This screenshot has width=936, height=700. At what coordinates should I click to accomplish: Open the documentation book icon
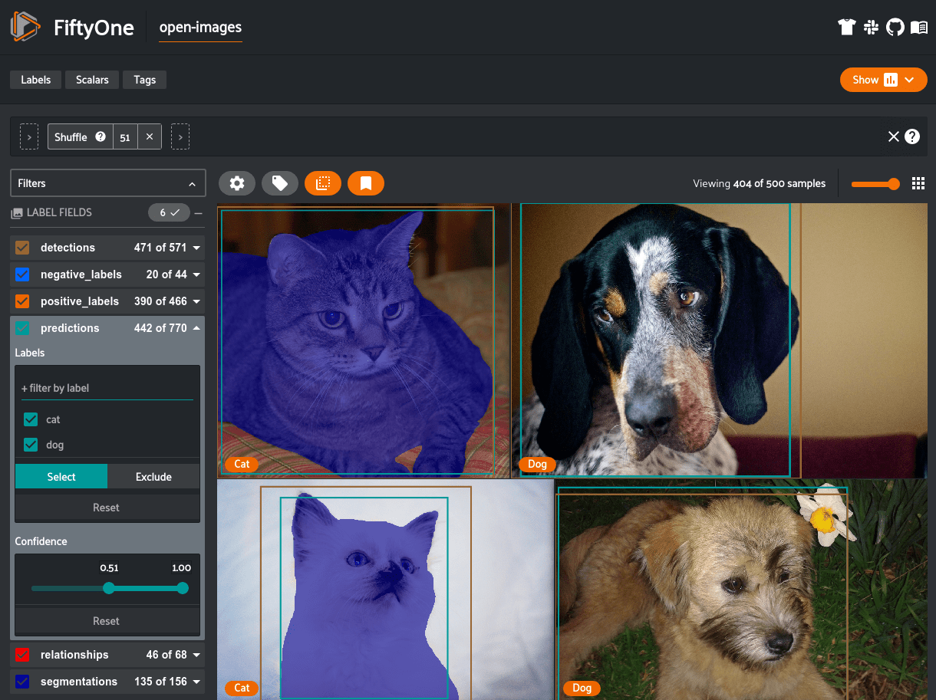pyautogui.click(x=919, y=28)
